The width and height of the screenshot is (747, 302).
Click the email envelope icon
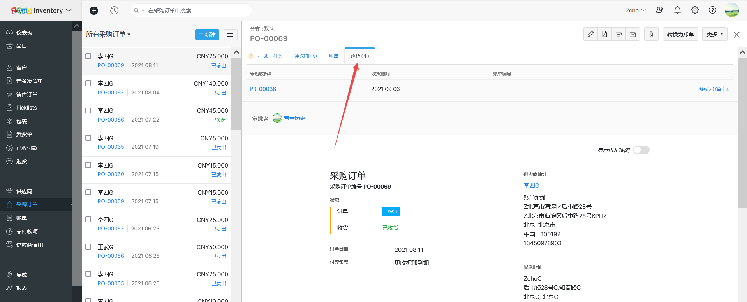(632, 34)
